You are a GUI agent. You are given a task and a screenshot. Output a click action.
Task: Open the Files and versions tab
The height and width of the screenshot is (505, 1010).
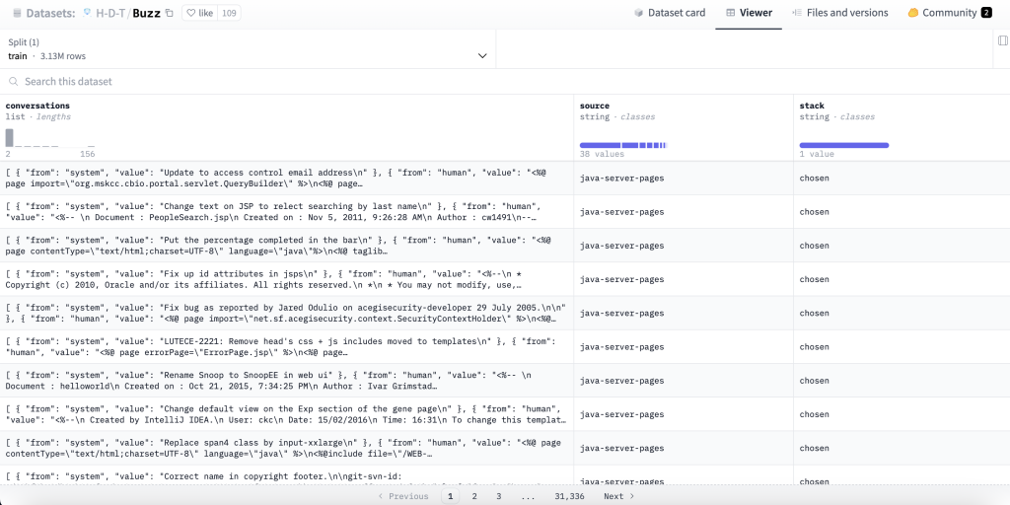click(840, 13)
